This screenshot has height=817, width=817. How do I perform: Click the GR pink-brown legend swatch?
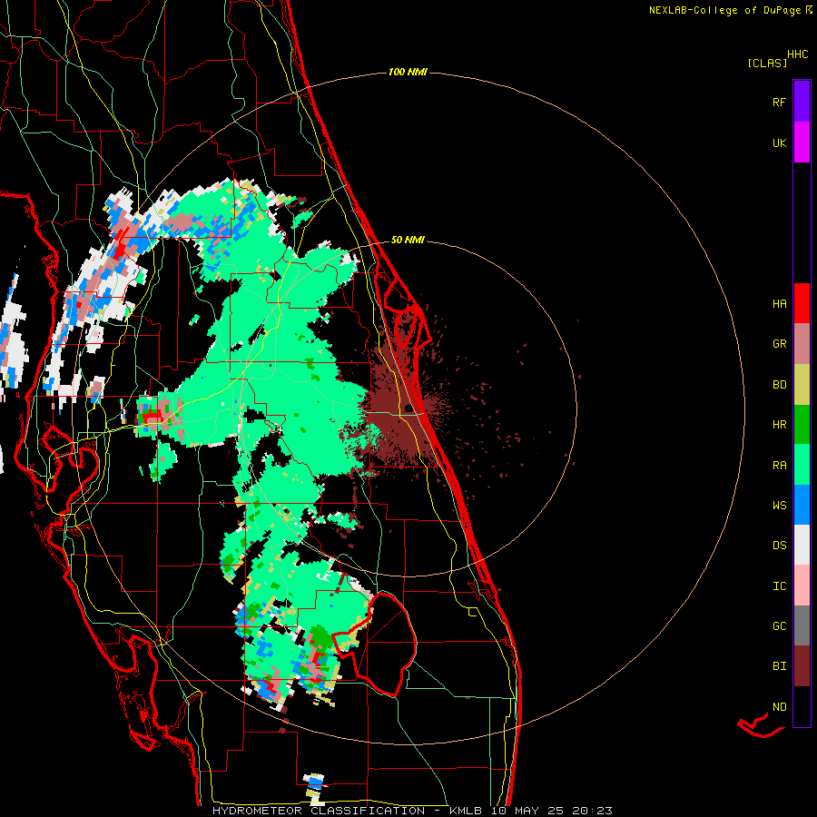click(802, 344)
